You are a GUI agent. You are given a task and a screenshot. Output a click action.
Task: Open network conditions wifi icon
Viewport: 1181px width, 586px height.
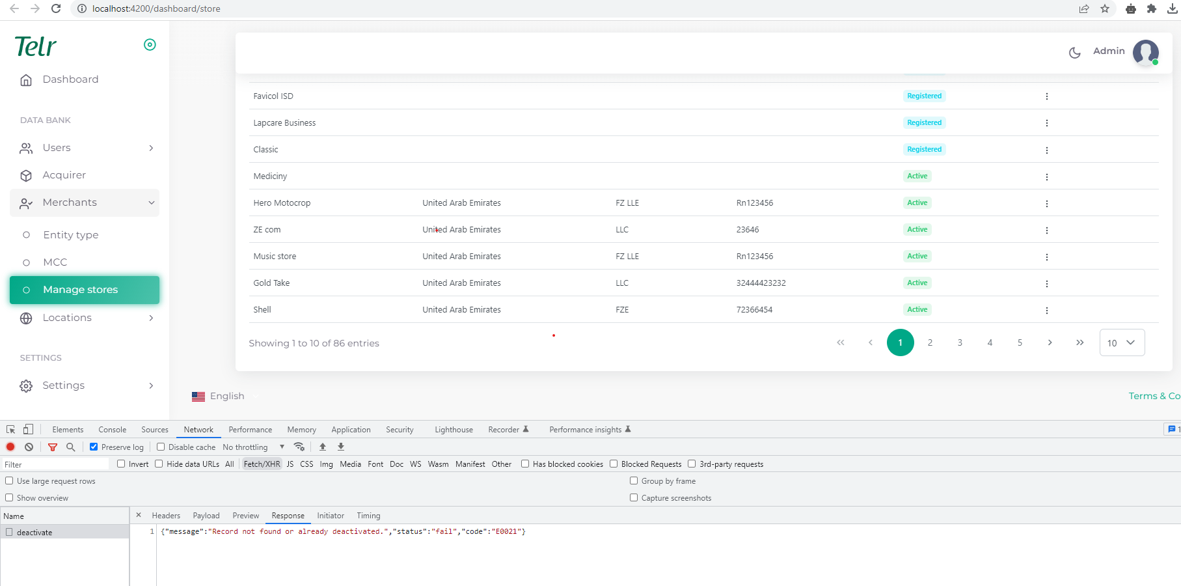(299, 447)
